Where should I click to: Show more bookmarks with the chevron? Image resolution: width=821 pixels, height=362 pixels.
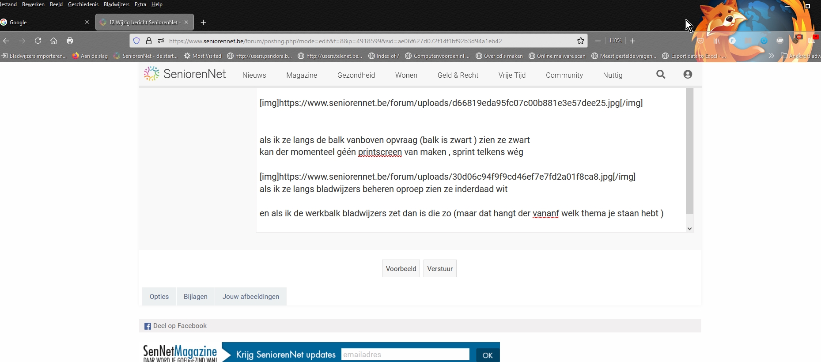pos(771,56)
